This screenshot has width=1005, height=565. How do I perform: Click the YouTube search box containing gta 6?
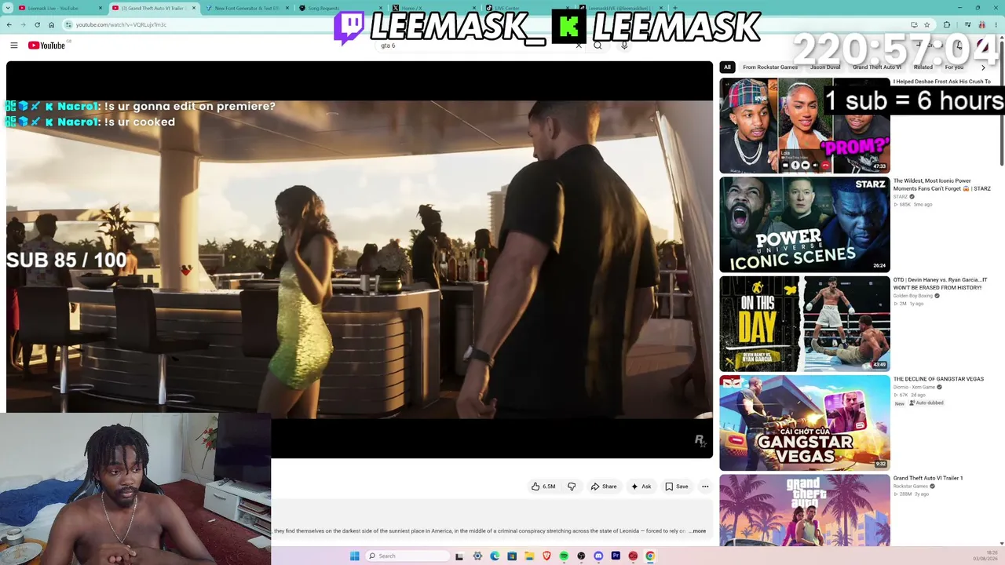click(x=479, y=46)
